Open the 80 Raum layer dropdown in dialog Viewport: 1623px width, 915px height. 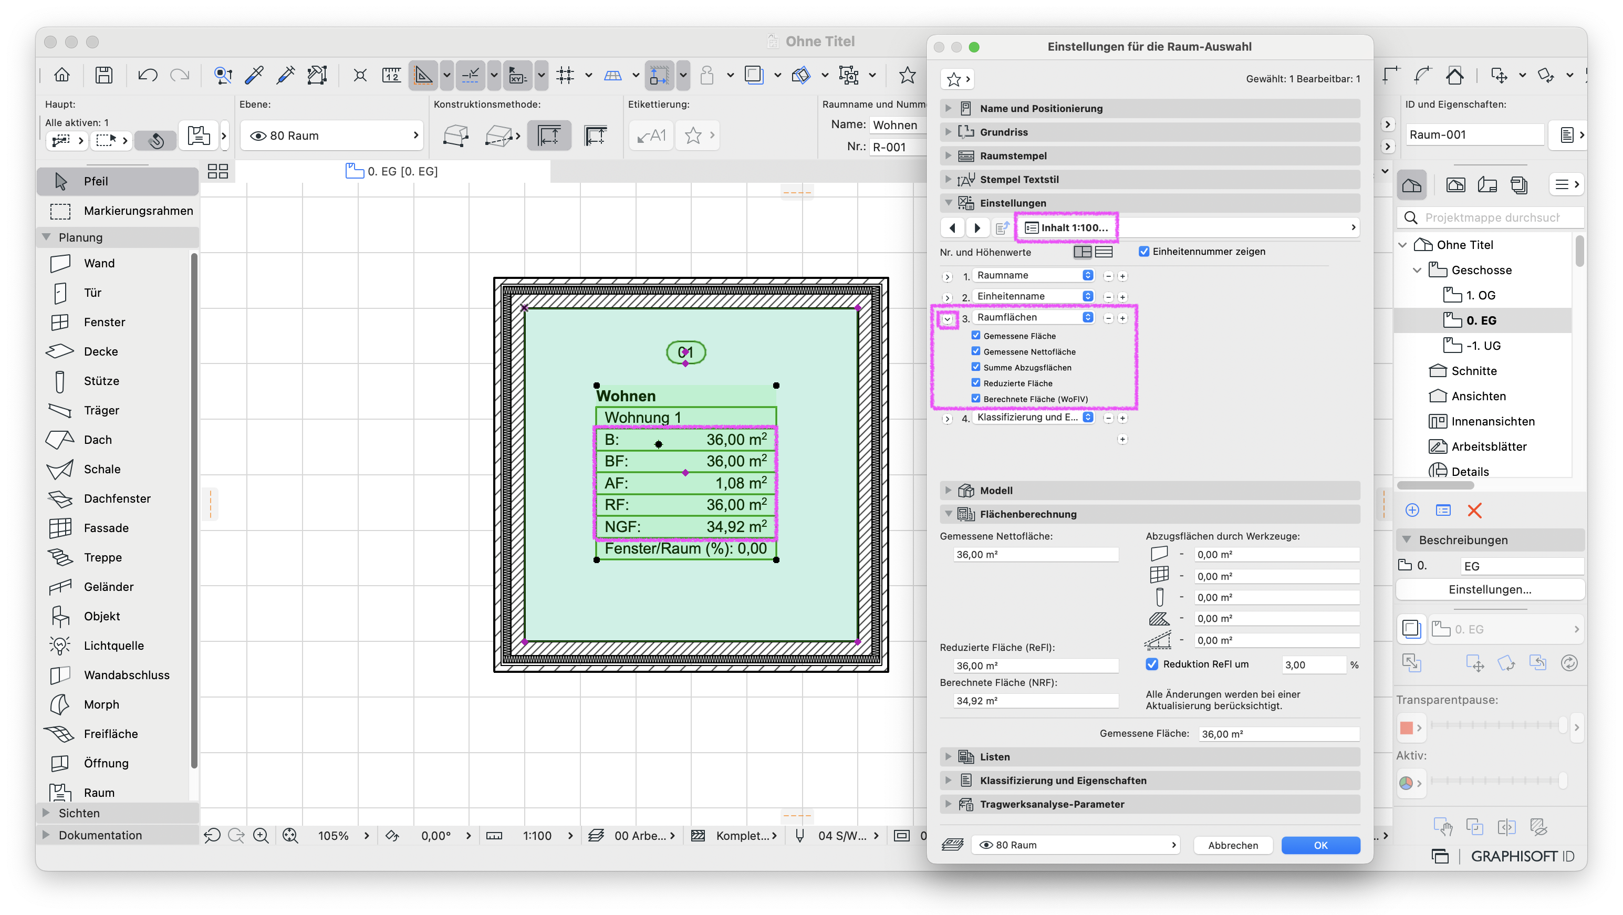coord(1077,845)
